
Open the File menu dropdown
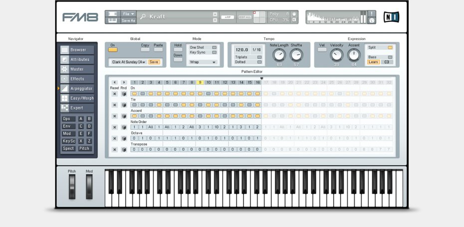click(x=128, y=14)
